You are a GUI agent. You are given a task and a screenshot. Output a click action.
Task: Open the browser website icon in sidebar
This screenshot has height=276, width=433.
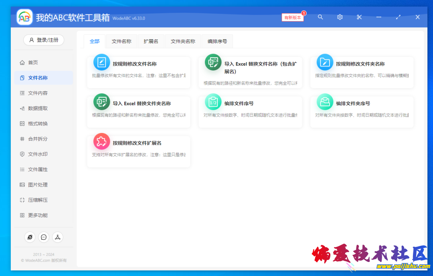click(x=30, y=237)
